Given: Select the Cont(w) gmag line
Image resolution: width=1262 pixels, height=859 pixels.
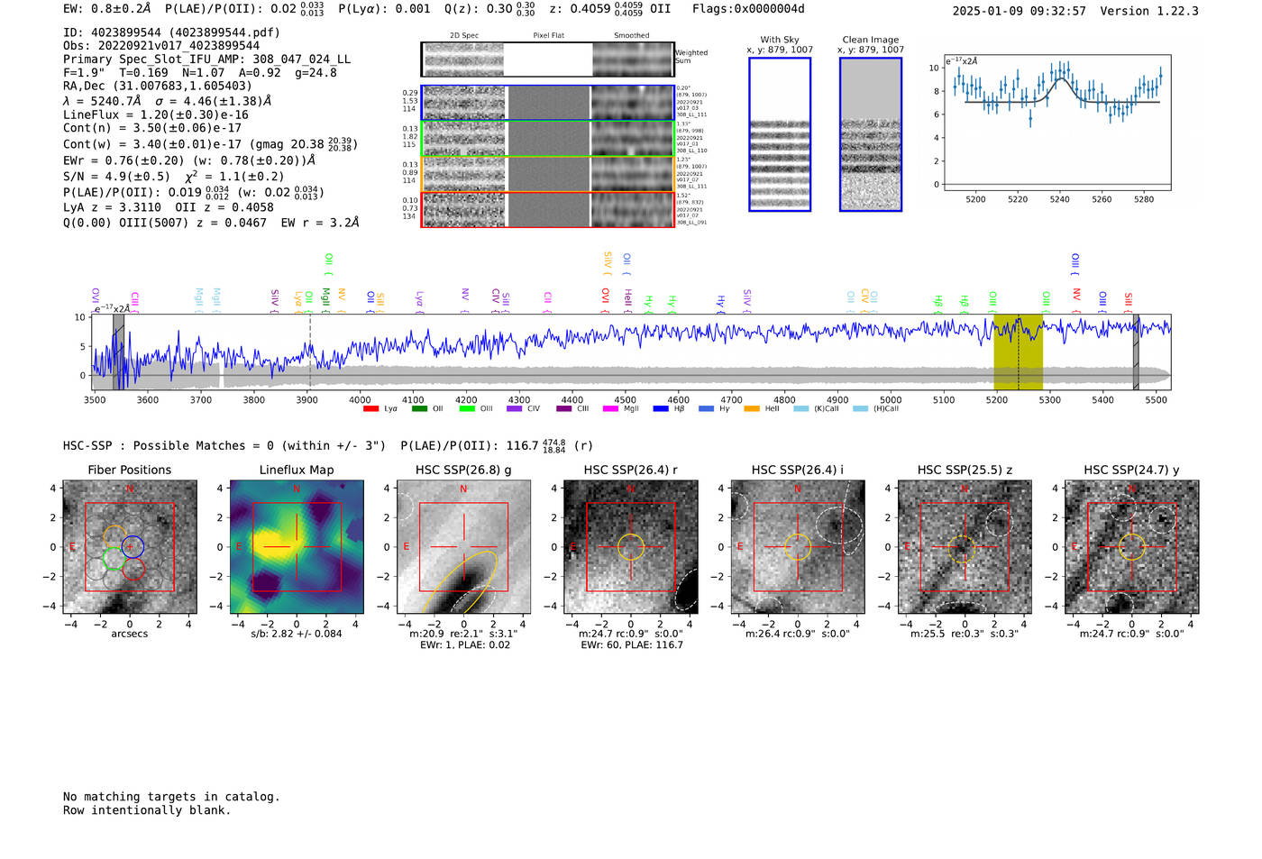Looking at the screenshot, I should point(211,144).
